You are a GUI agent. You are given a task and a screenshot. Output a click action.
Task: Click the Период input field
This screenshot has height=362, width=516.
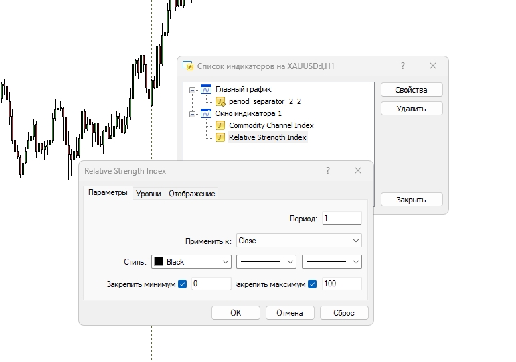[341, 218]
